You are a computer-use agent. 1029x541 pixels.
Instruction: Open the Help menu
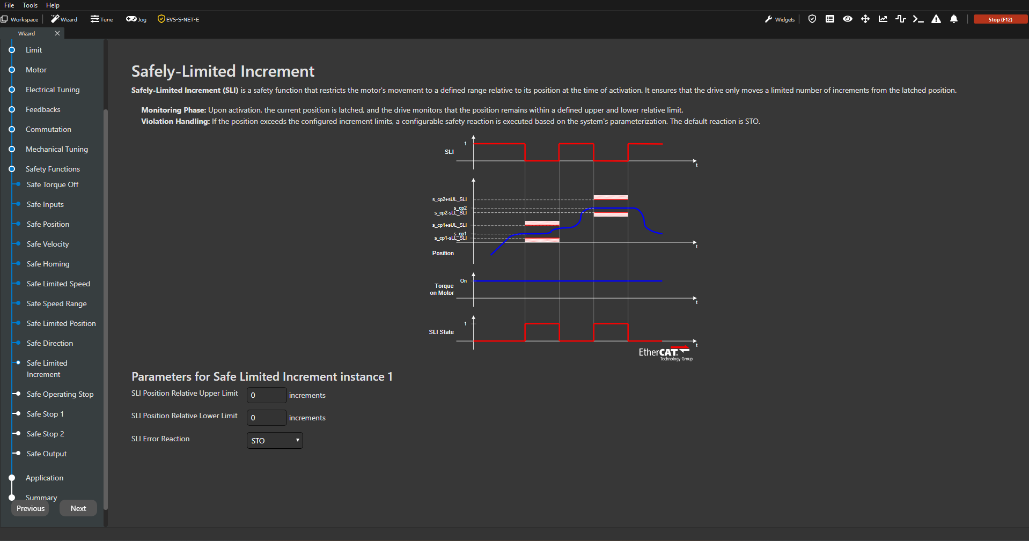point(53,5)
